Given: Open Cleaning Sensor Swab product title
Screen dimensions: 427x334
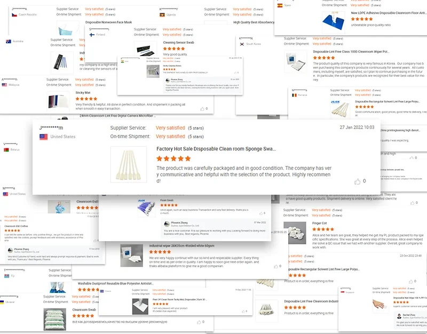Looking at the screenshot, I should tap(178, 43).
